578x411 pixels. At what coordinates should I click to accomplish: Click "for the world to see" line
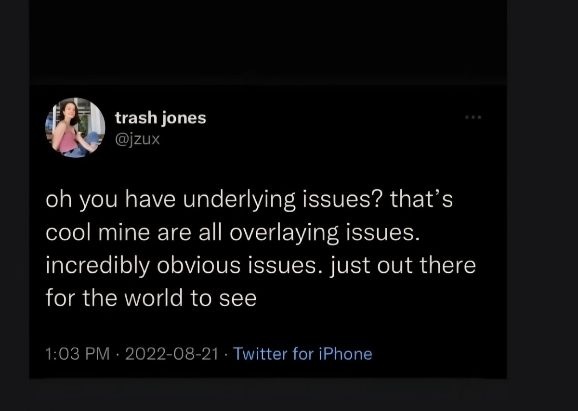[x=151, y=298]
